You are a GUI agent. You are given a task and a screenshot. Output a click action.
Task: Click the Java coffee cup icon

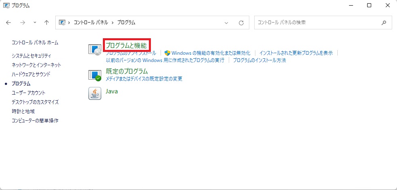point(95,93)
